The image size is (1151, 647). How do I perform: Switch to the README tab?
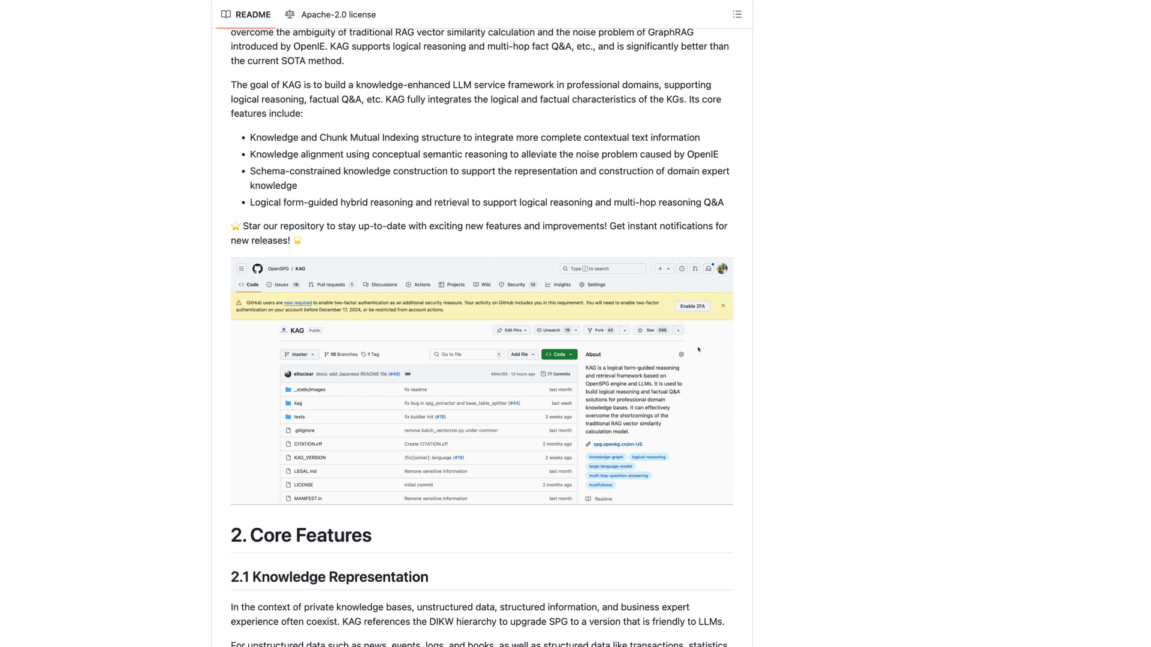[x=246, y=14]
